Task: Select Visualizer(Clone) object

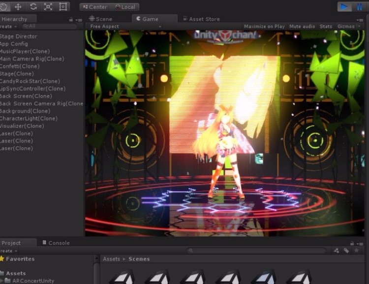Action: tap(22, 126)
